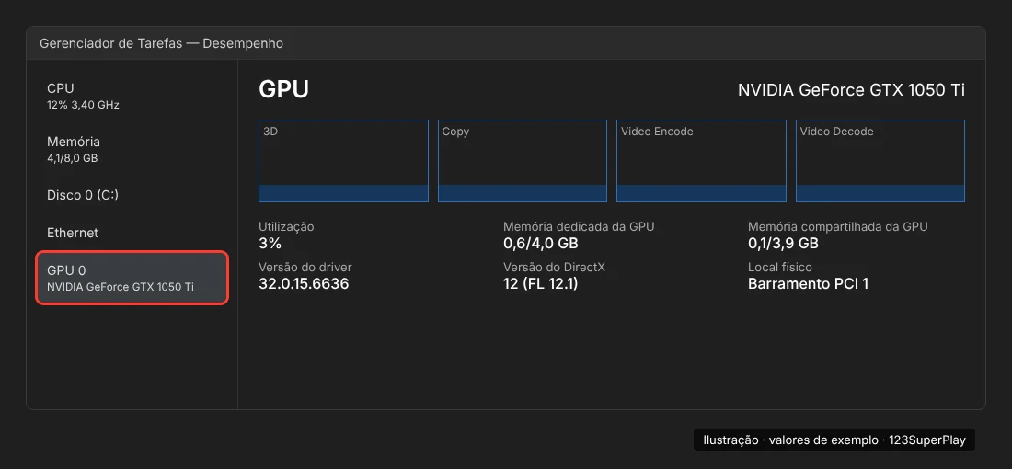The width and height of the screenshot is (1012, 469).
Task: Click the Video Encode graph
Action: click(x=702, y=161)
